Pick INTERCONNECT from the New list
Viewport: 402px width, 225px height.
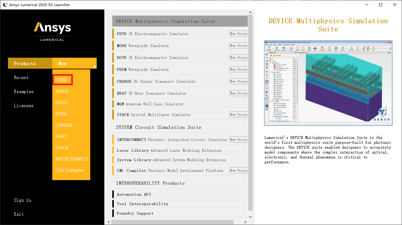(x=71, y=159)
